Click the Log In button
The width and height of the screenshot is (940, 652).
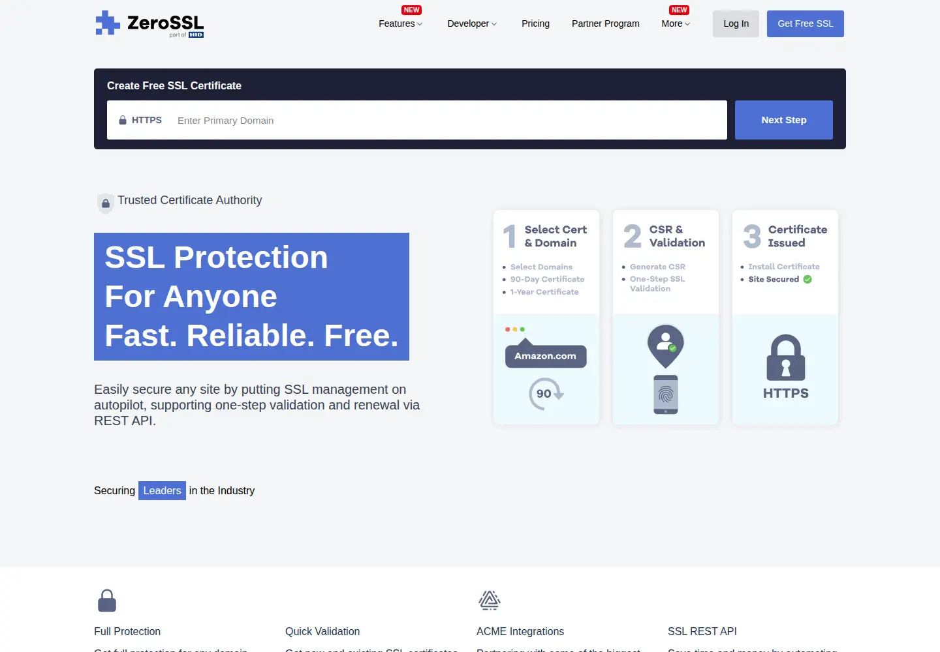[736, 23]
